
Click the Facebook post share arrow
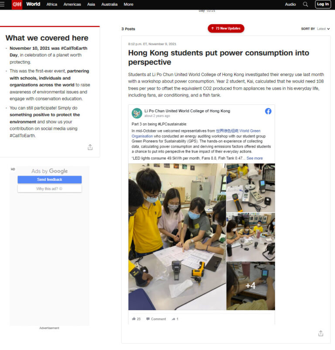coord(175,319)
